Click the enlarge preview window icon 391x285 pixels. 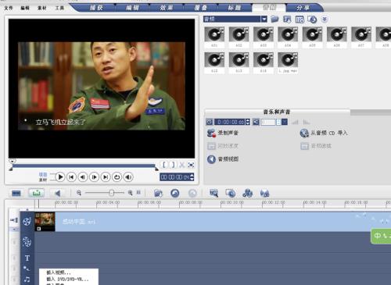(191, 165)
